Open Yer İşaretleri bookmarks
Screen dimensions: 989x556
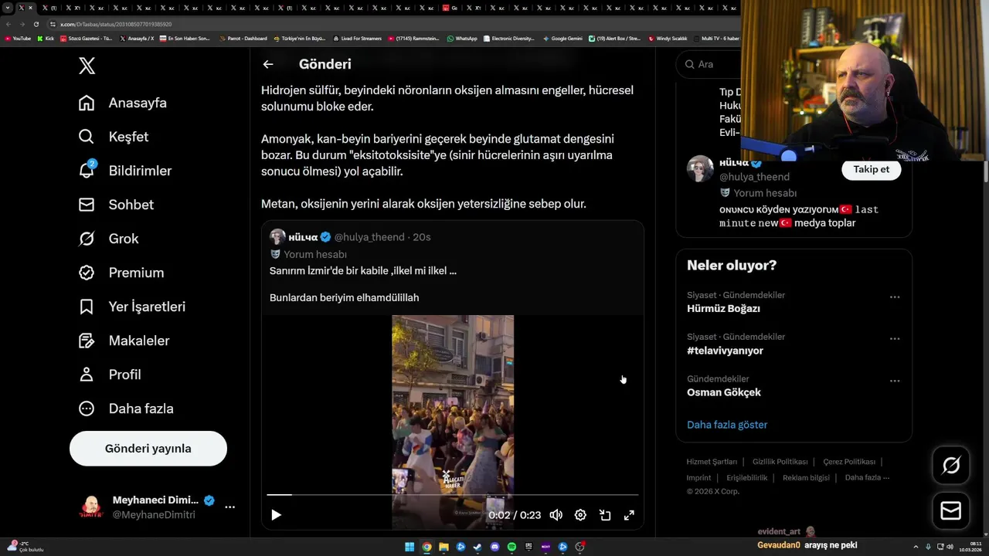coord(132,307)
